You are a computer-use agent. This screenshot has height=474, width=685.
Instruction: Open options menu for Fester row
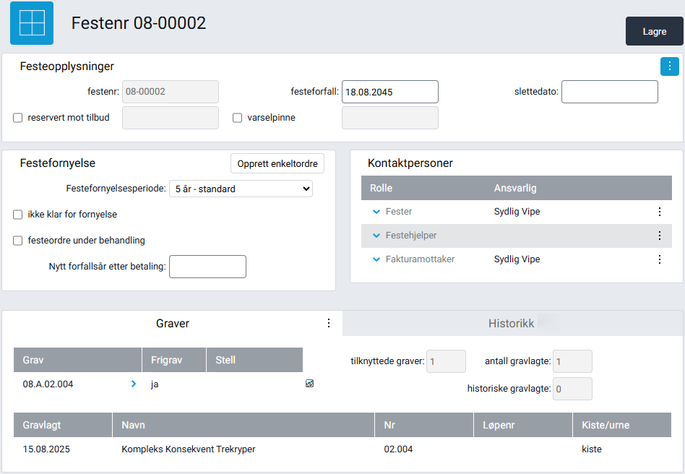(659, 212)
